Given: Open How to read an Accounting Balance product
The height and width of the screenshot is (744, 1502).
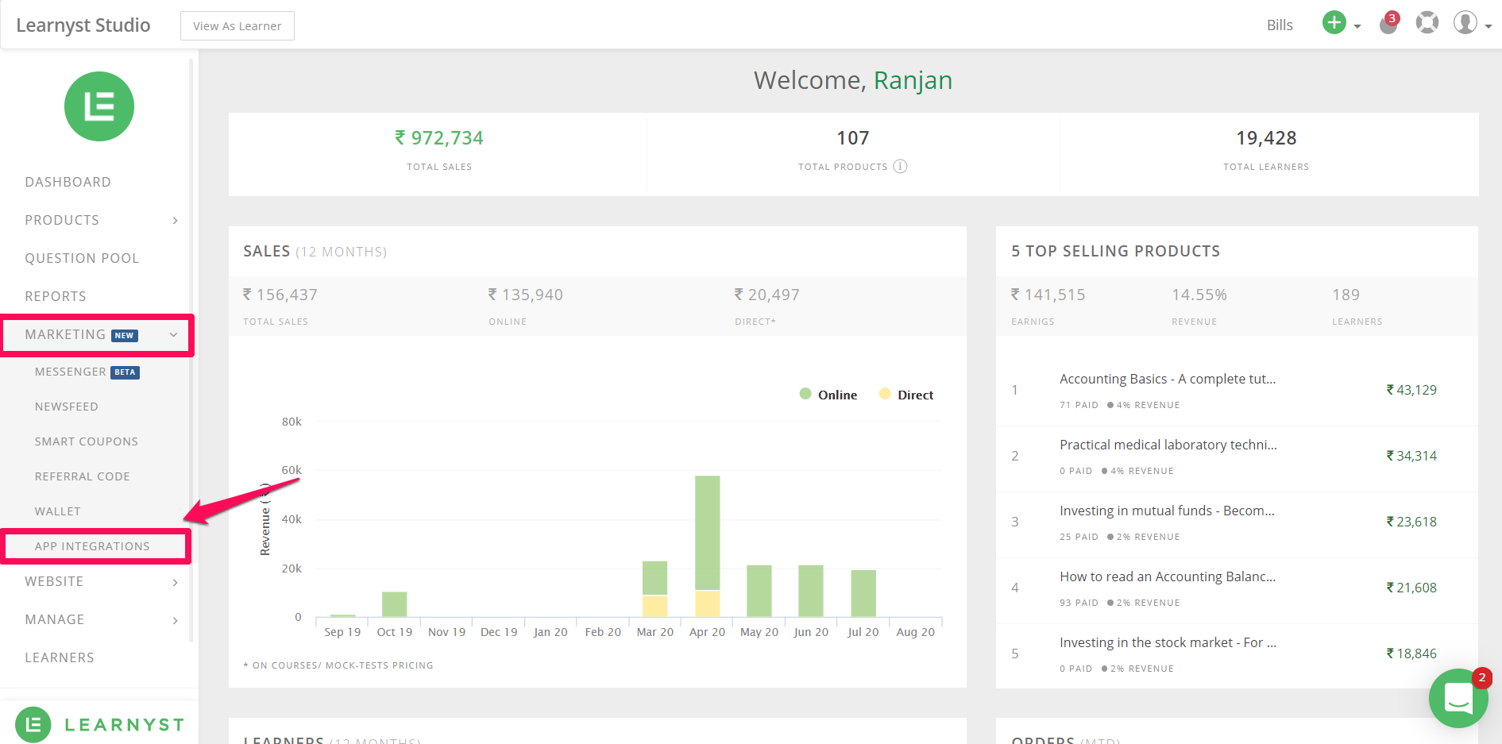Looking at the screenshot, I should click(1168, 576).
